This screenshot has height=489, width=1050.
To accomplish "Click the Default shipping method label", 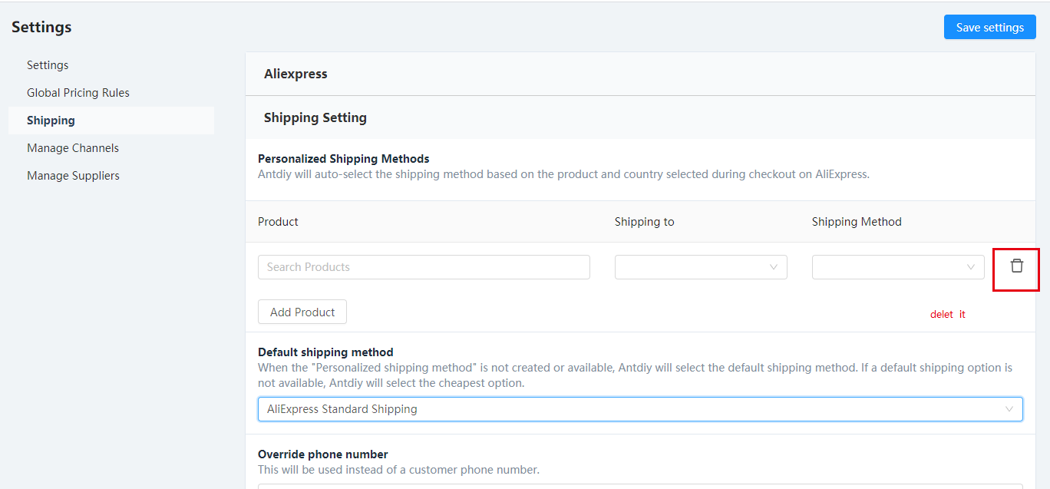I will (x=325, y=352).
